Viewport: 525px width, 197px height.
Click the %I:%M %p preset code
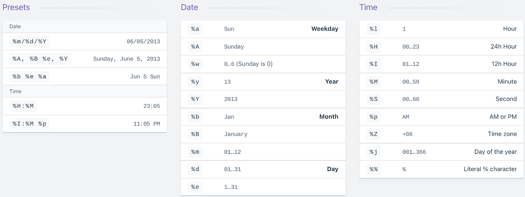[29, 124]
